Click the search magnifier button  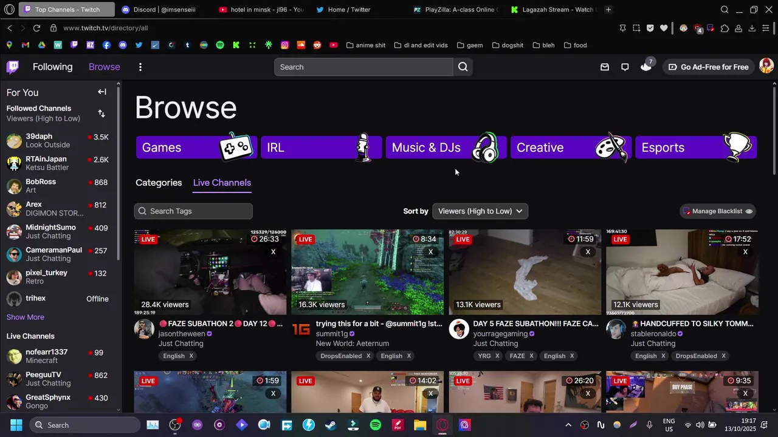point(463,67)
